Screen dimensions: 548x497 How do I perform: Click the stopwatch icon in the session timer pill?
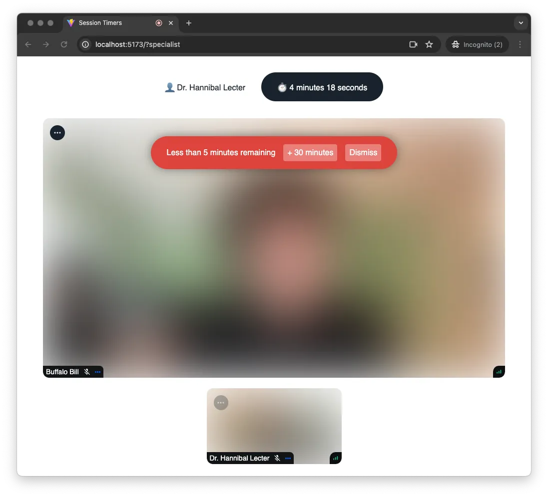(283, 87)
